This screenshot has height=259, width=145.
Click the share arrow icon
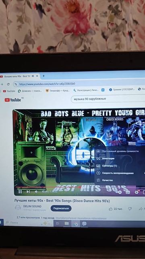click(x=141, y=209)
